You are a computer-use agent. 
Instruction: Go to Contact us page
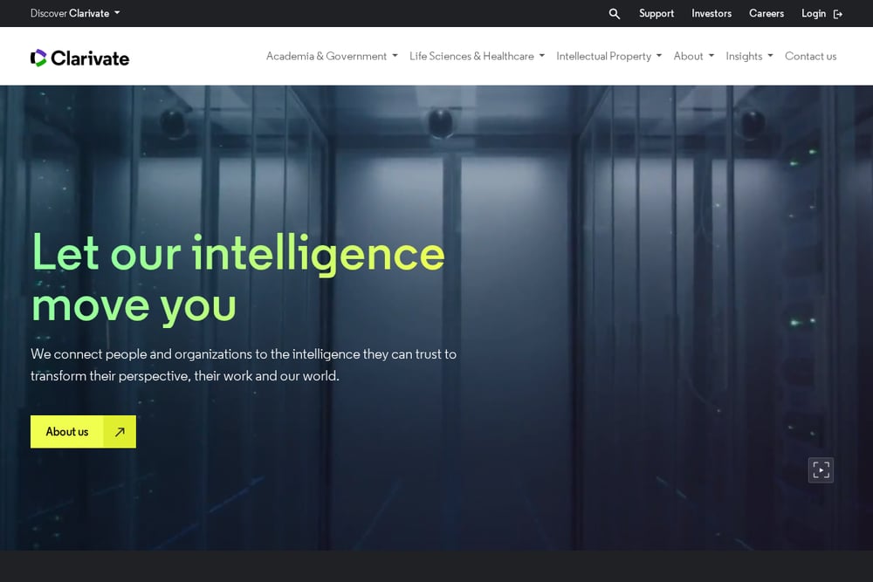[x=811, y=56]
